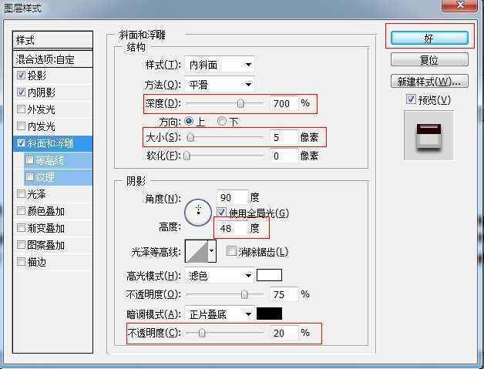Uncheck the 斜面和浮雕 checkbox
The width and height of the screenshot is (484, 369).
[x=21, y=143]
